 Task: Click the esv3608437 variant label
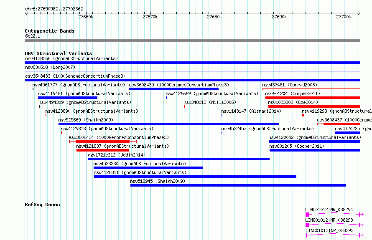click(x=344, y=120)
